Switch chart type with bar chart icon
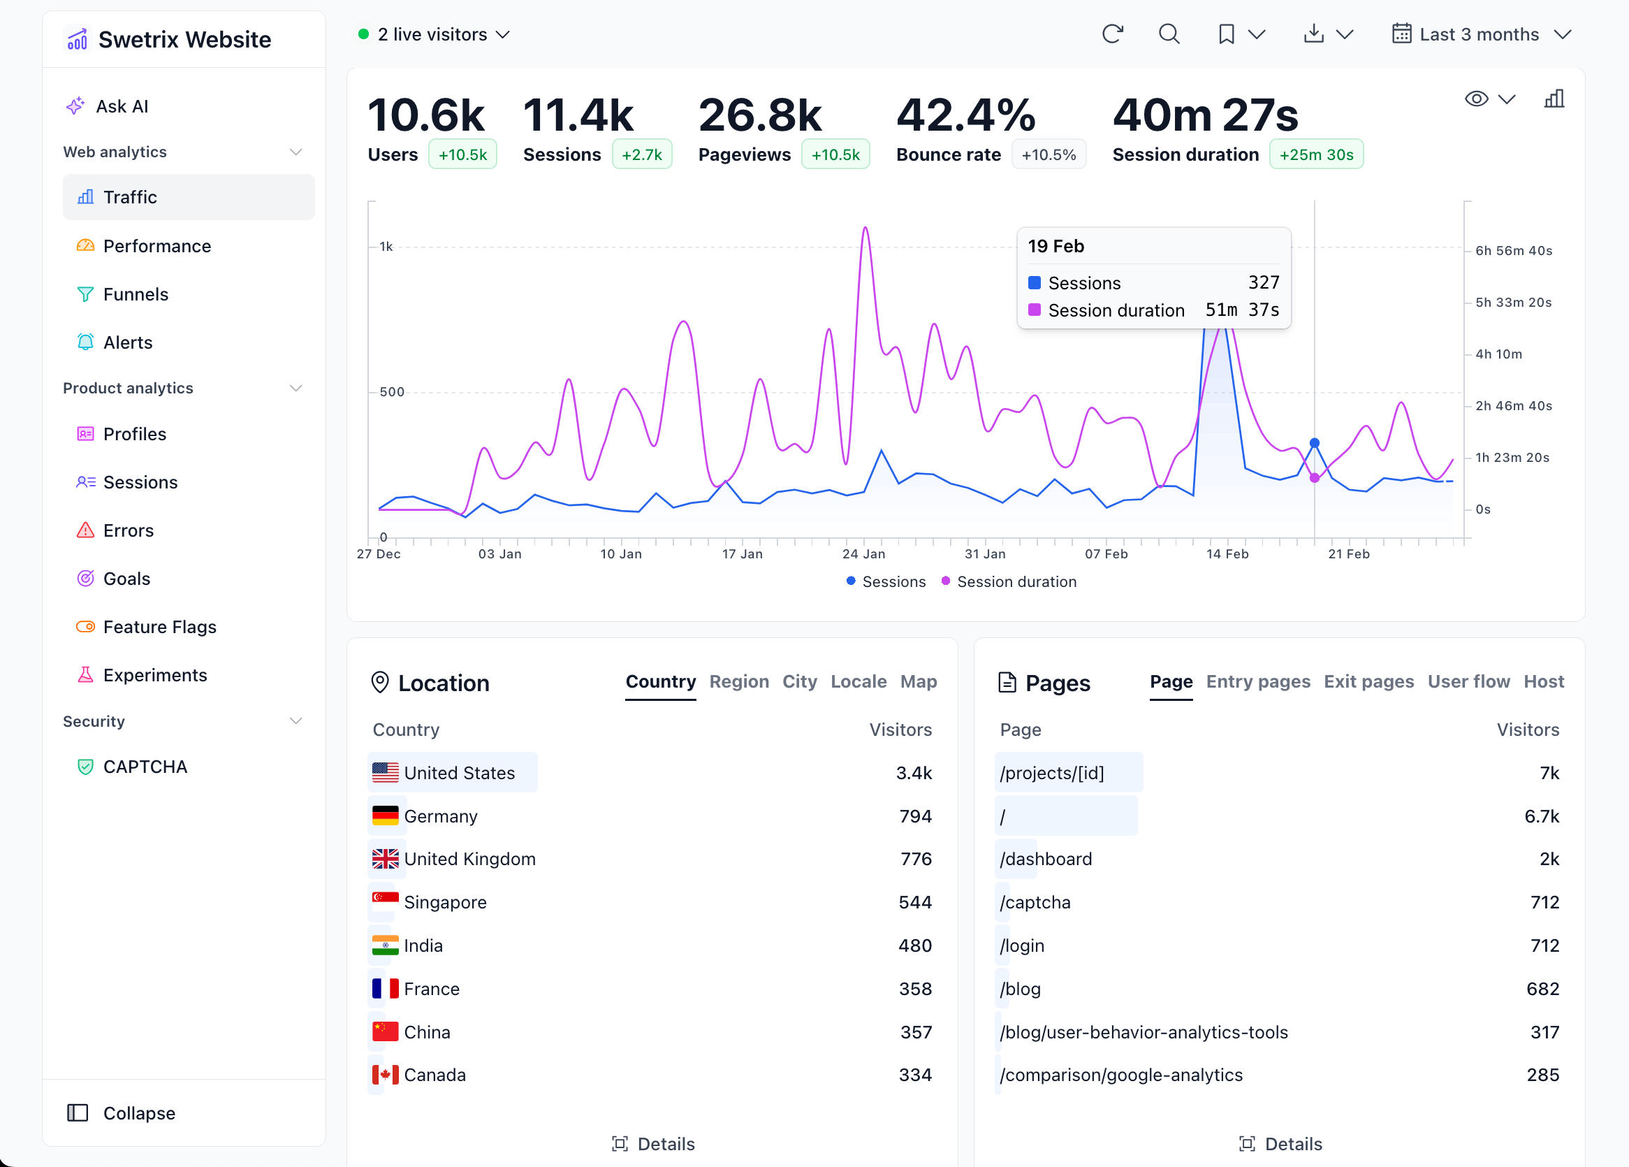The image size is (1629, 1167). (x=1554, y=99)
